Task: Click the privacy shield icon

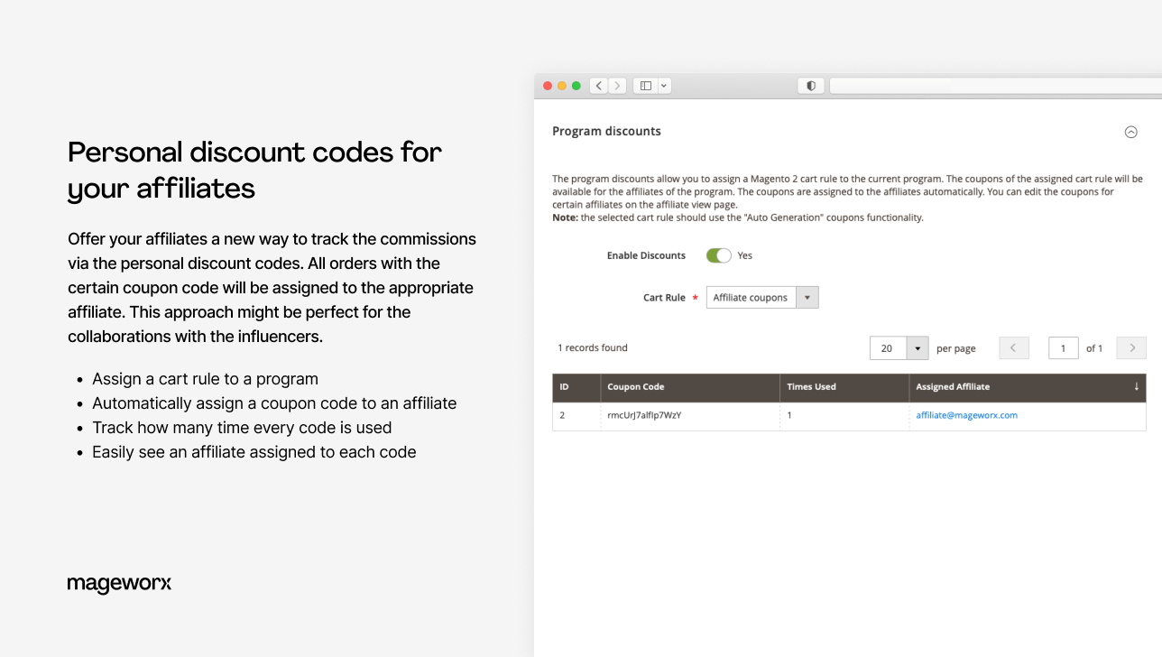Action: pyautogui.click(x=811, y=86)
